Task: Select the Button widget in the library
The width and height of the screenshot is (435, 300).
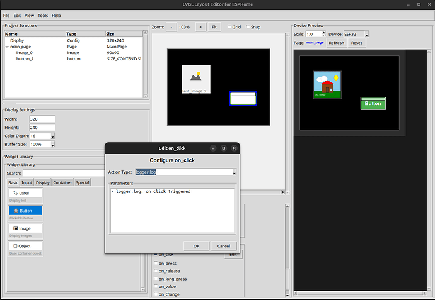Action: tap(25, 211)
